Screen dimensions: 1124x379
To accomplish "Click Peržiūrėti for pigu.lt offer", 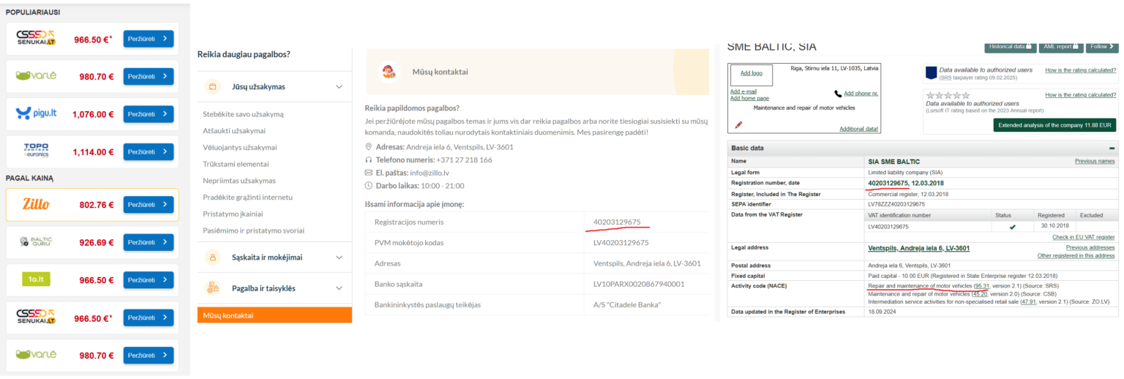I will (x=149, y=114).
